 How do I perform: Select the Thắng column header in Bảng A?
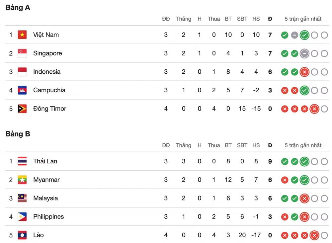tap(184, 19)
